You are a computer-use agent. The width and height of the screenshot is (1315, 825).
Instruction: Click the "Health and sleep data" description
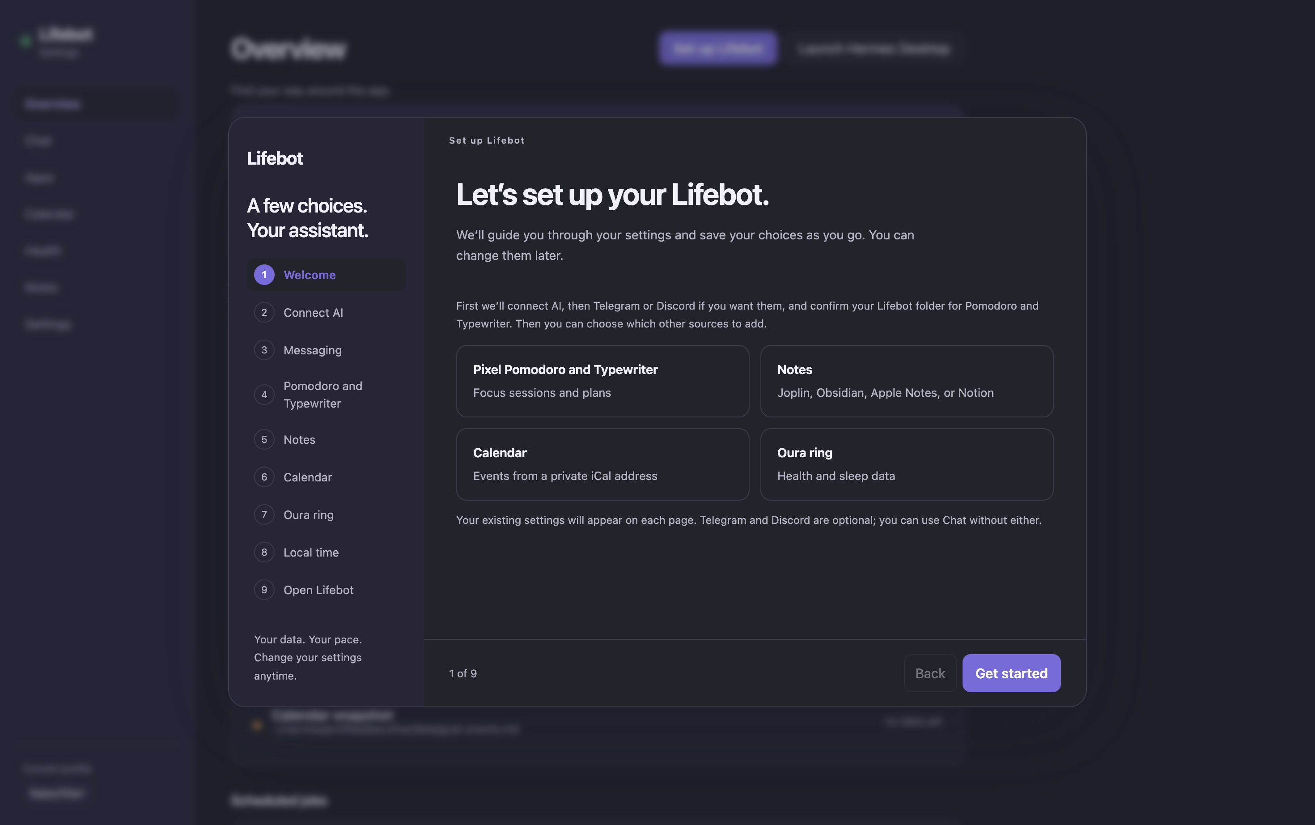[x=836, y=476]
